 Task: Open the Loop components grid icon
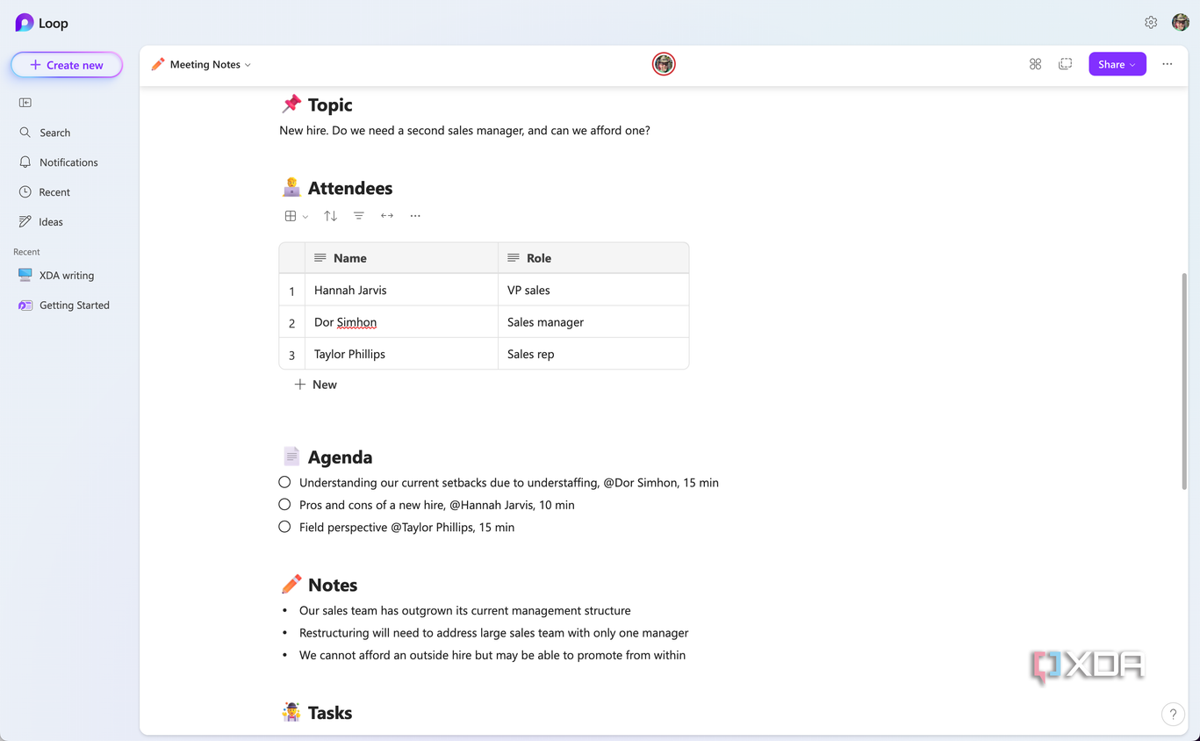click(1036, 64)
